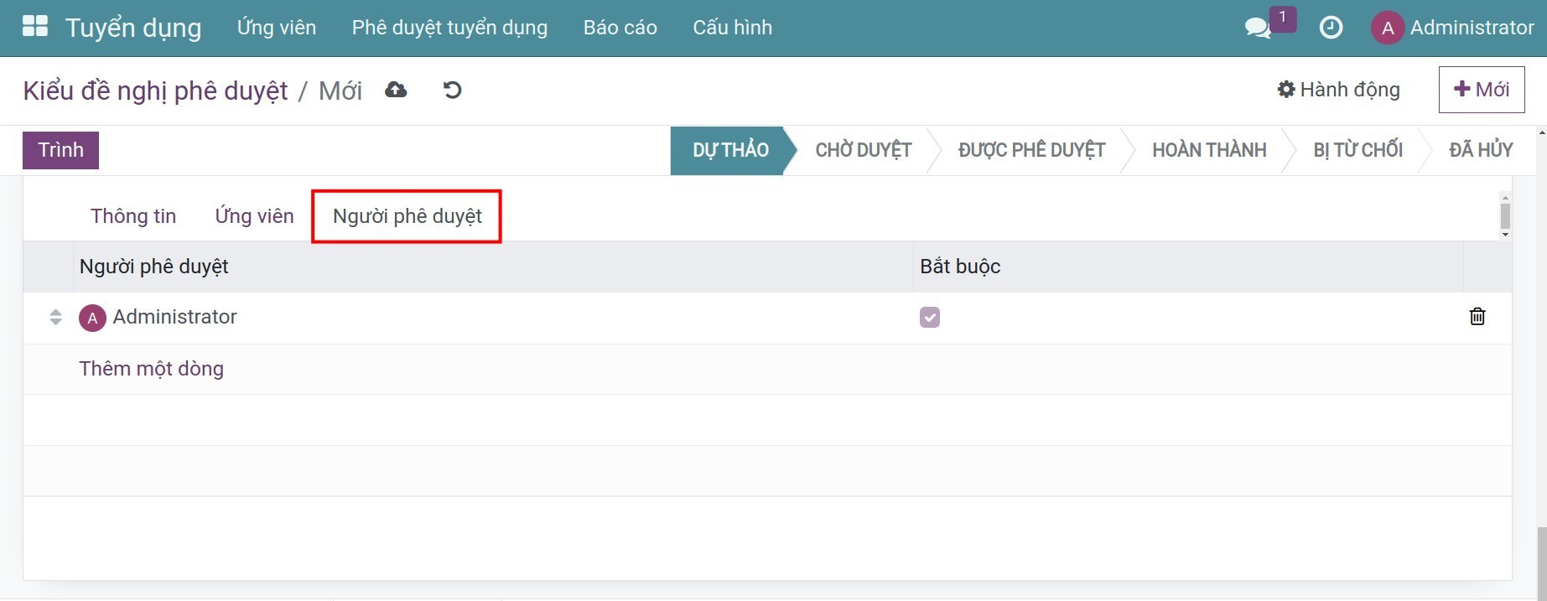The width and height of the screenshot is (1547, 601).
Task: Switch to the Thông tin tab
Action: [133, 216]
